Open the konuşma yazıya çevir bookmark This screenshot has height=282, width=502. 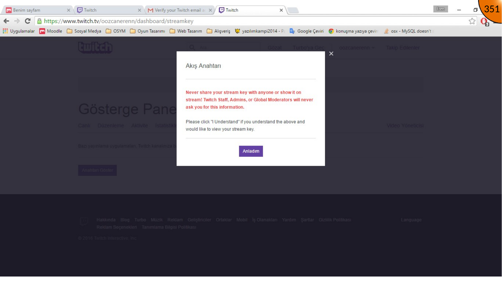(353, 31)
